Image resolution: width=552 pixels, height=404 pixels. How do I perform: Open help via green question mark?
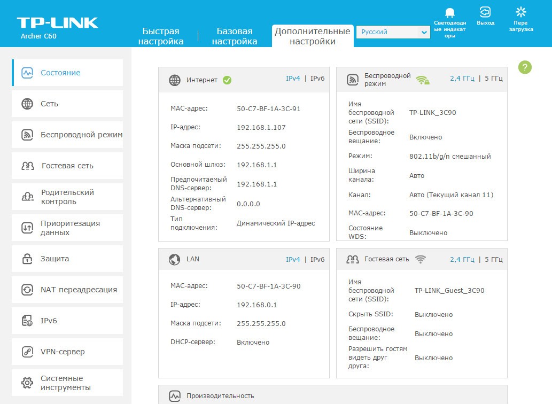[525, 67]
